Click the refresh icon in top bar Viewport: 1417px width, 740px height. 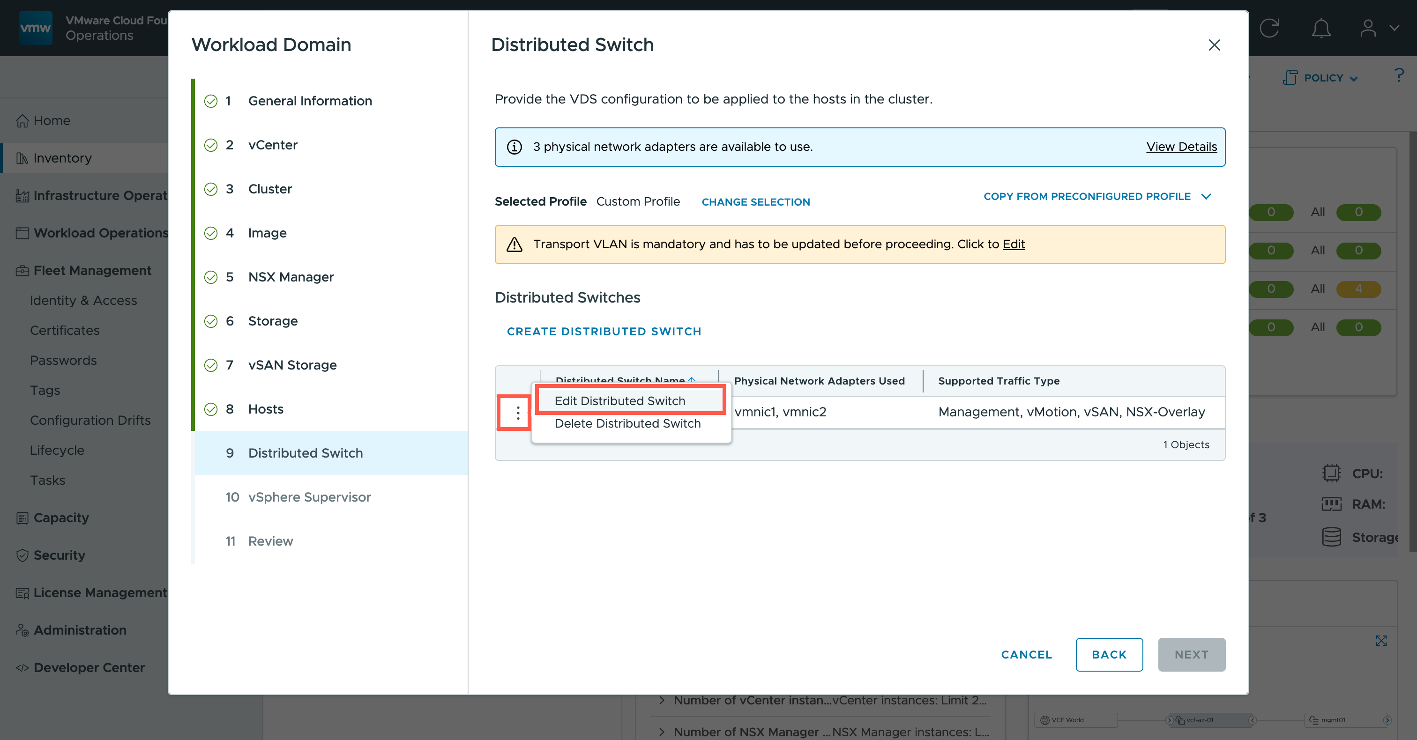click(x=1269, y=29)
